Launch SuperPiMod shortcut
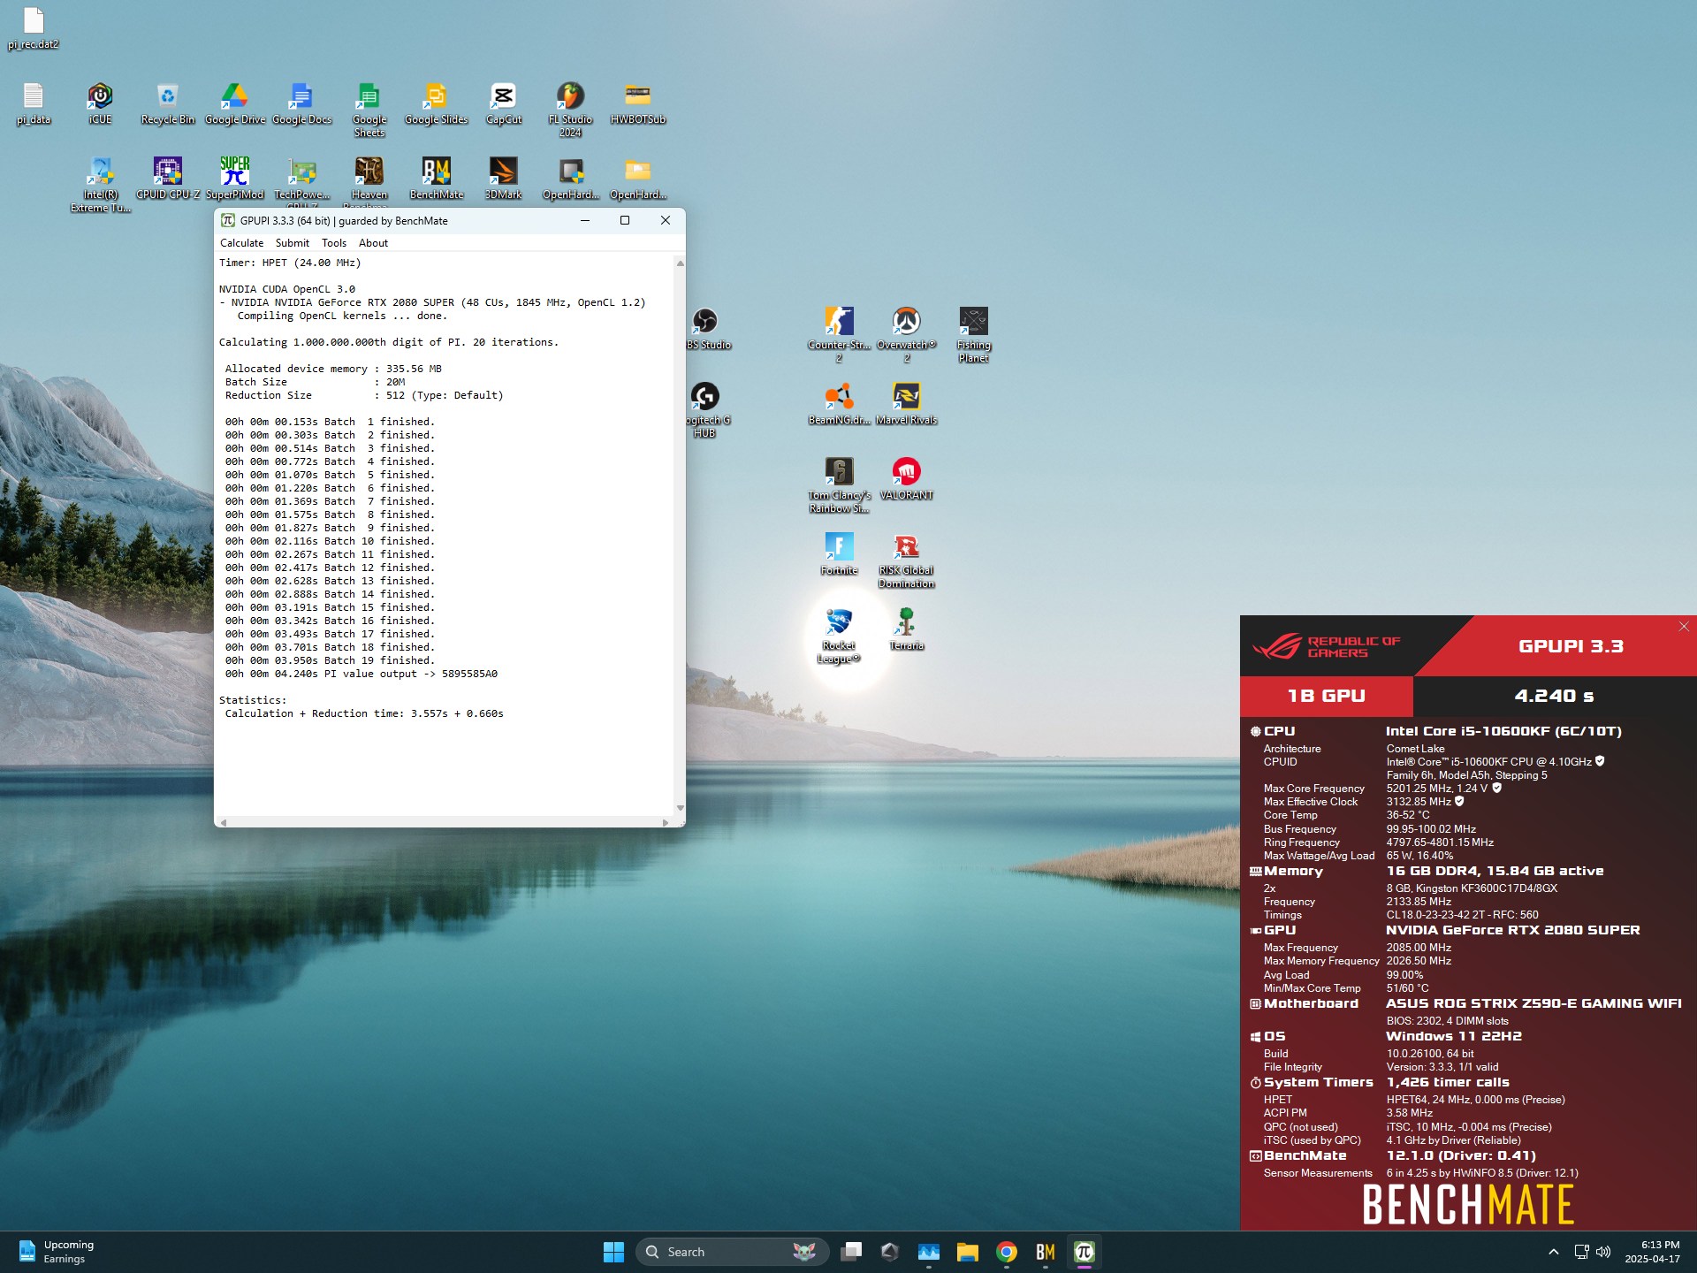The height and width of the screenshot is (1273, 1697). pyautogui.click(x=234, y=179)
